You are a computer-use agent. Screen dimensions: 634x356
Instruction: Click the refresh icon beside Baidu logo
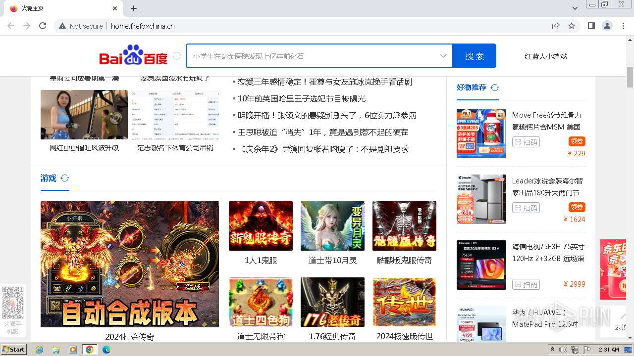177,56
